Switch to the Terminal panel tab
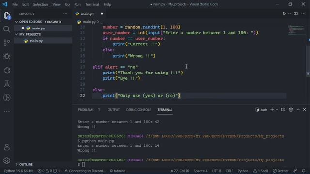The width and height of the screenshot is (310, 174). (x=165, y=110)
